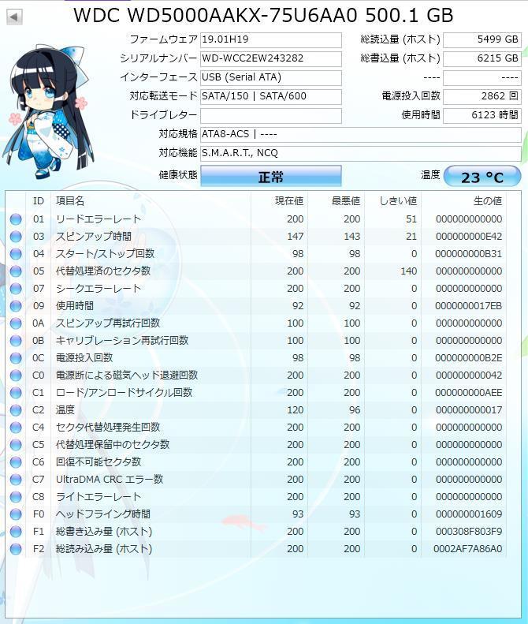Click the 最悪値 column header
This screenshot has width=528, height=624.
point(346,201)
